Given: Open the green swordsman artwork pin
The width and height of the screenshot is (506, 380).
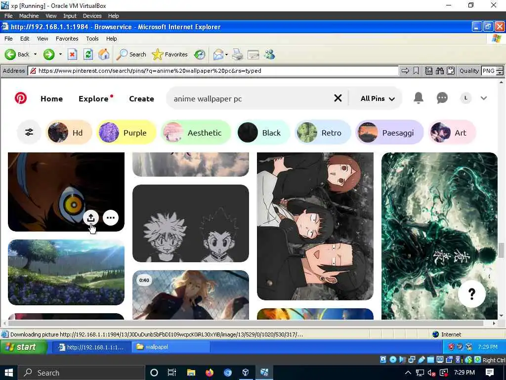Looking at the screenshot, I should pos(439,236).
